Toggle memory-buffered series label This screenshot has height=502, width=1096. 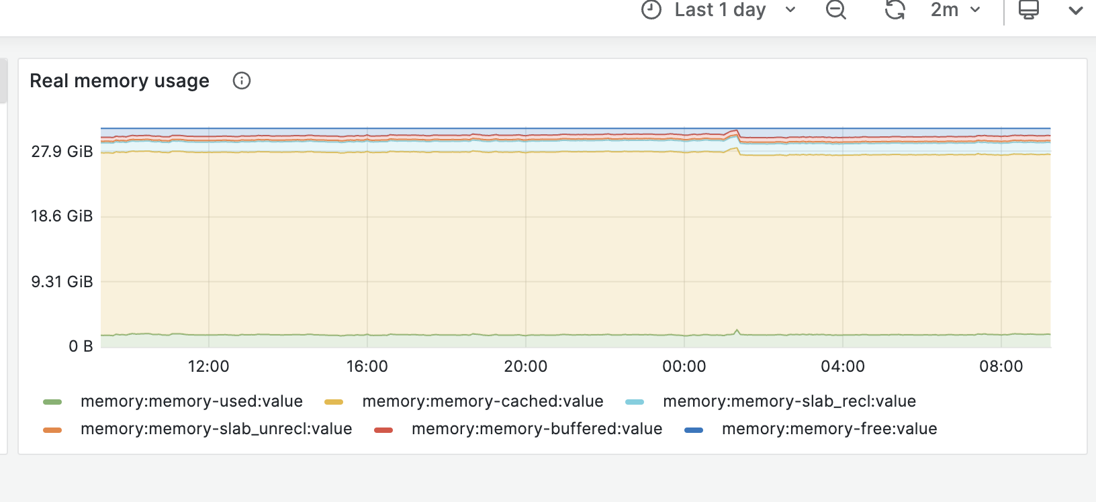(537, 429)
